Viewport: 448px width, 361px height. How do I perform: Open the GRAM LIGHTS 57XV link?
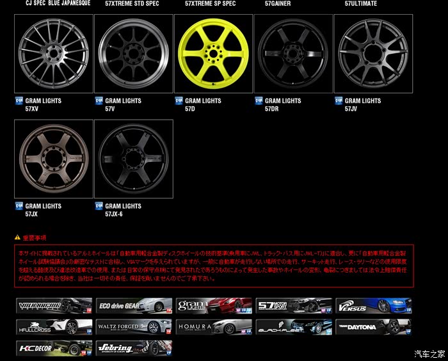point(43,104)
